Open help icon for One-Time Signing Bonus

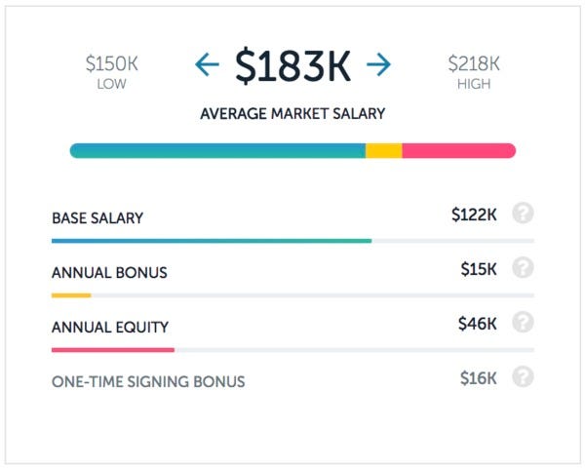pos(523,377)
